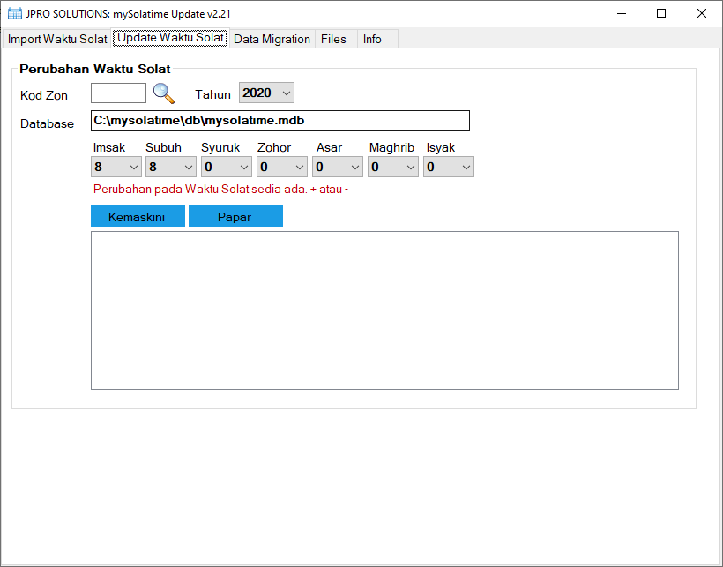This screenshot has height=567, width=723.
Task: Maximize the mySolatime Update window
Action: click(661, 13)
